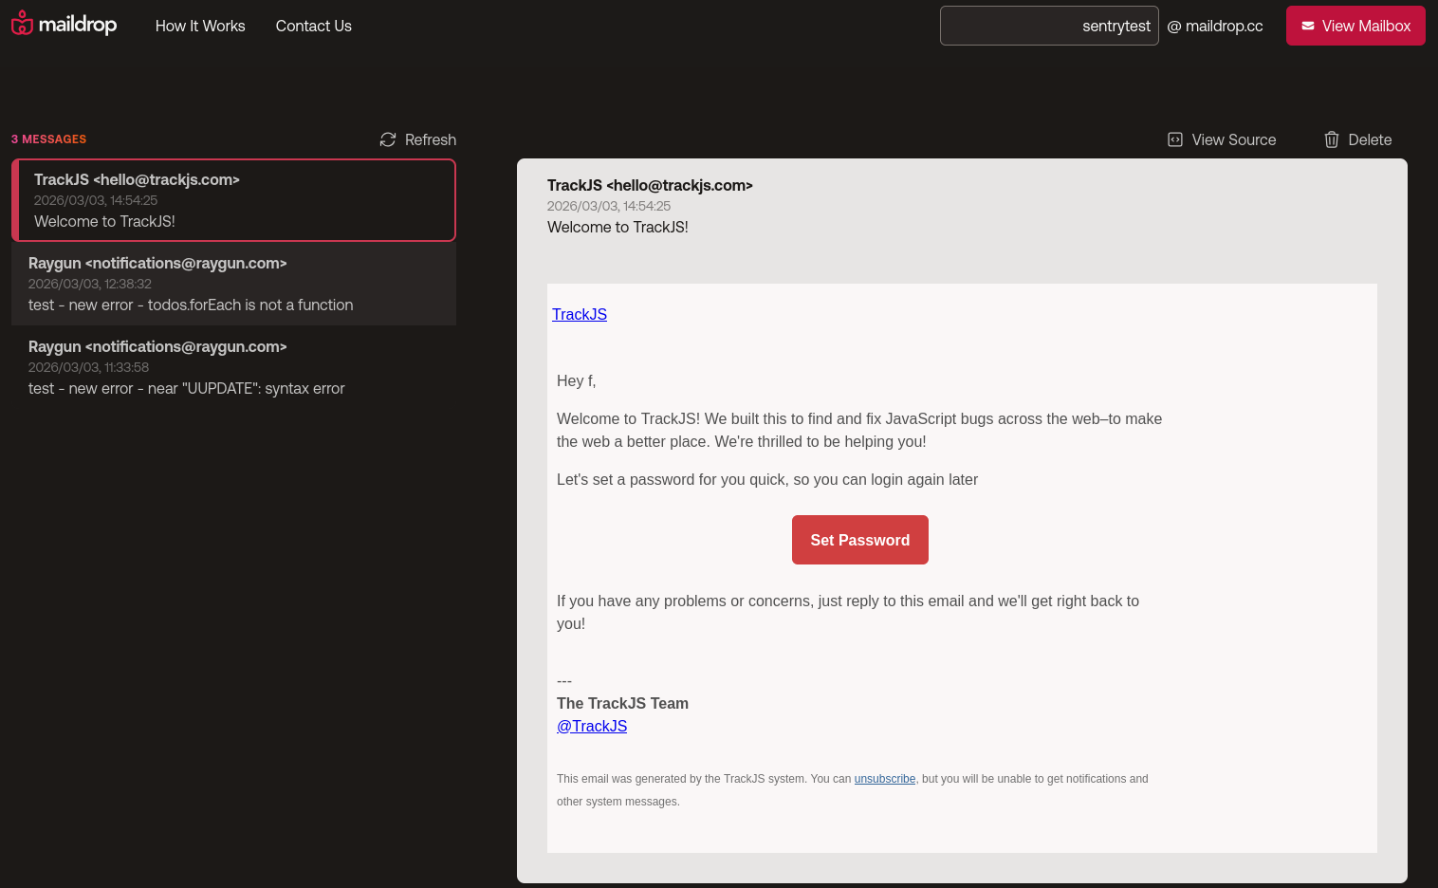Screen dimensions: 1438x888
Task: Click the Delete trash can icon
Action: (1332, 139)
